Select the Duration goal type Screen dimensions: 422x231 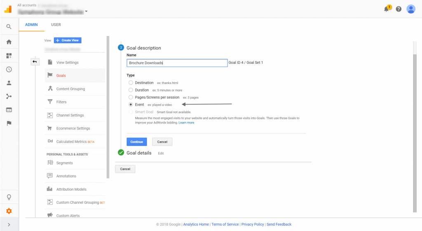(x=131, y=90)
